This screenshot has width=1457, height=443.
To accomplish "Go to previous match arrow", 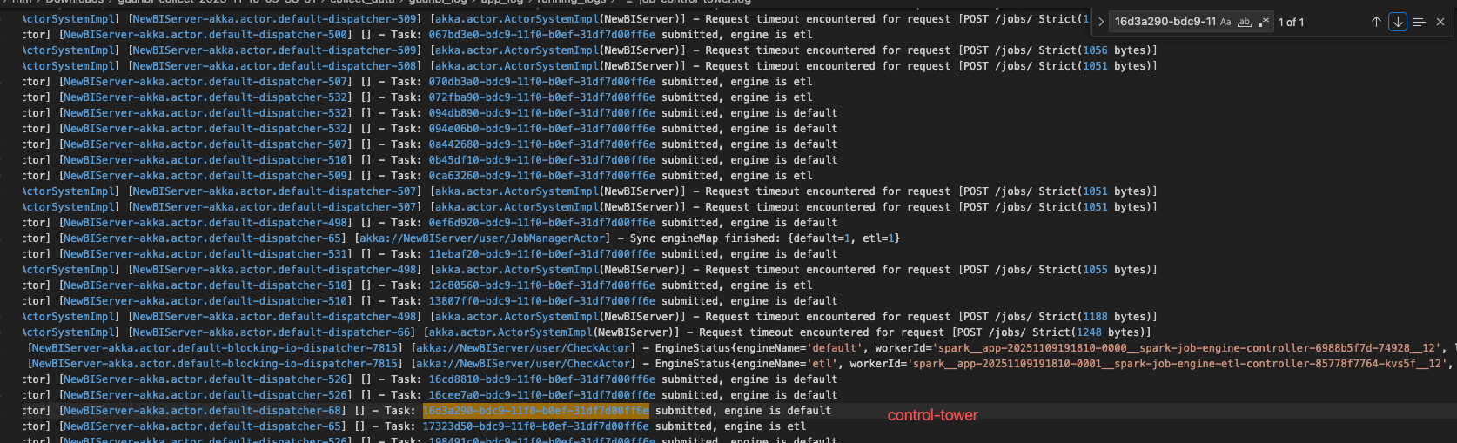I will click(x=1376, y=22).
